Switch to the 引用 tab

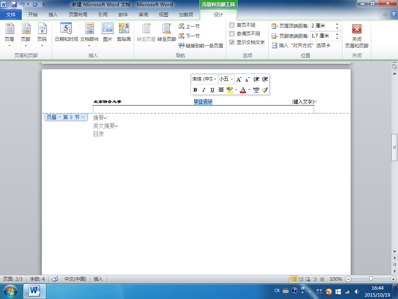[103, 15]
